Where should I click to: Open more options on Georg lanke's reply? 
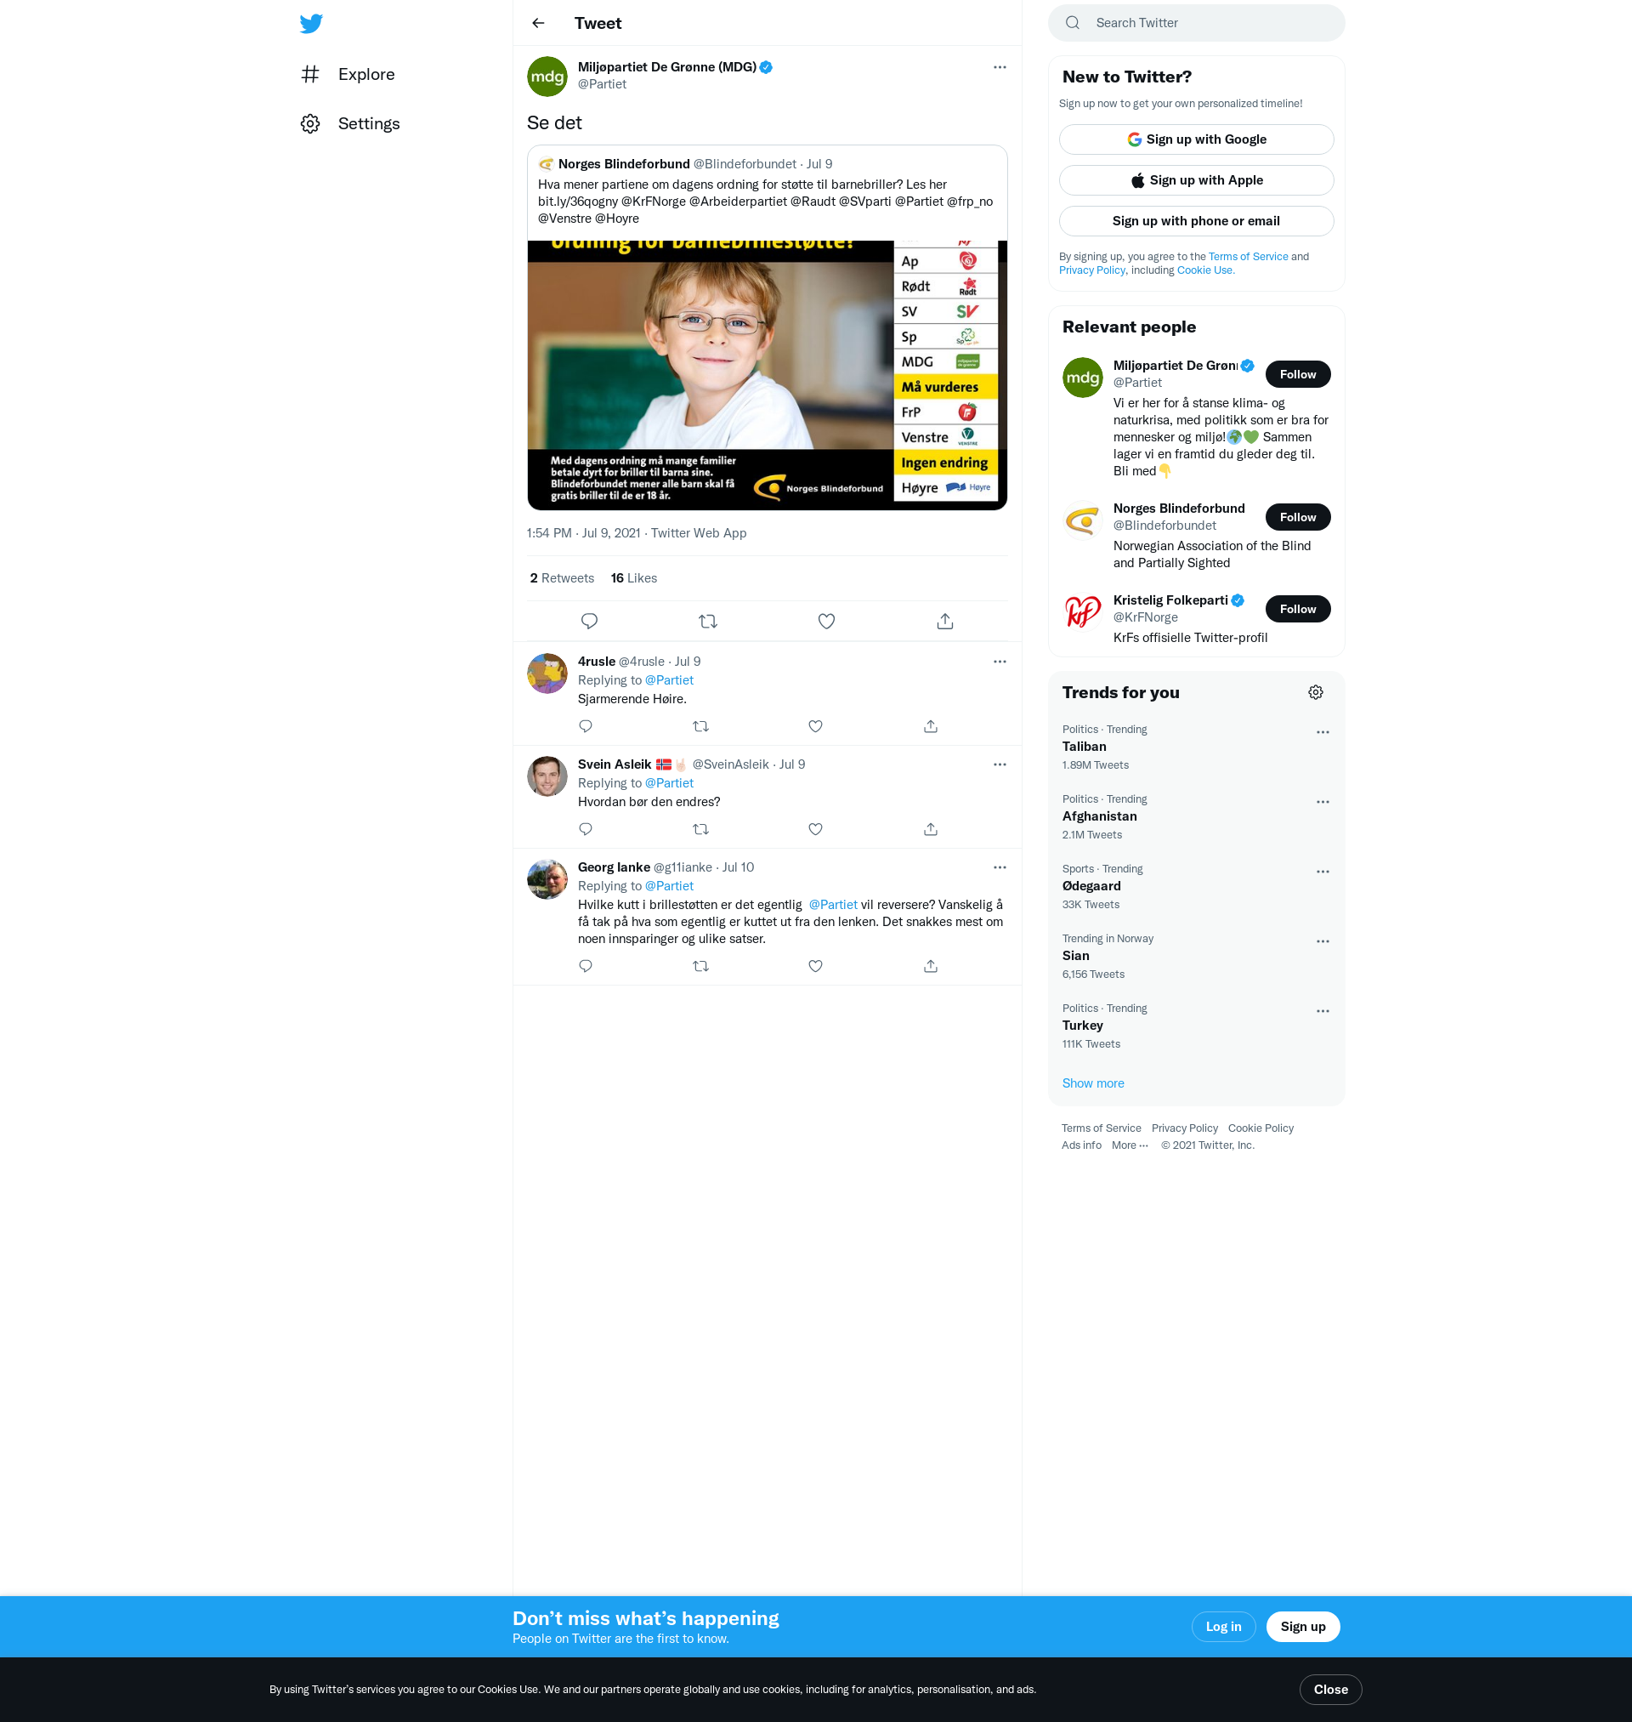pyautogui.click(x=1000, y=867)
